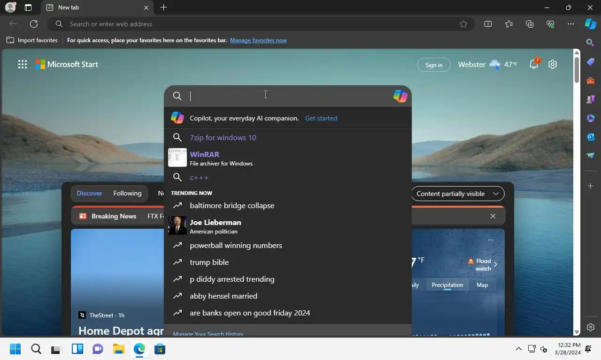Viewport: 601px width, 360px height.
Task: Click the address bar search field
Action: (x=262, y=24)
